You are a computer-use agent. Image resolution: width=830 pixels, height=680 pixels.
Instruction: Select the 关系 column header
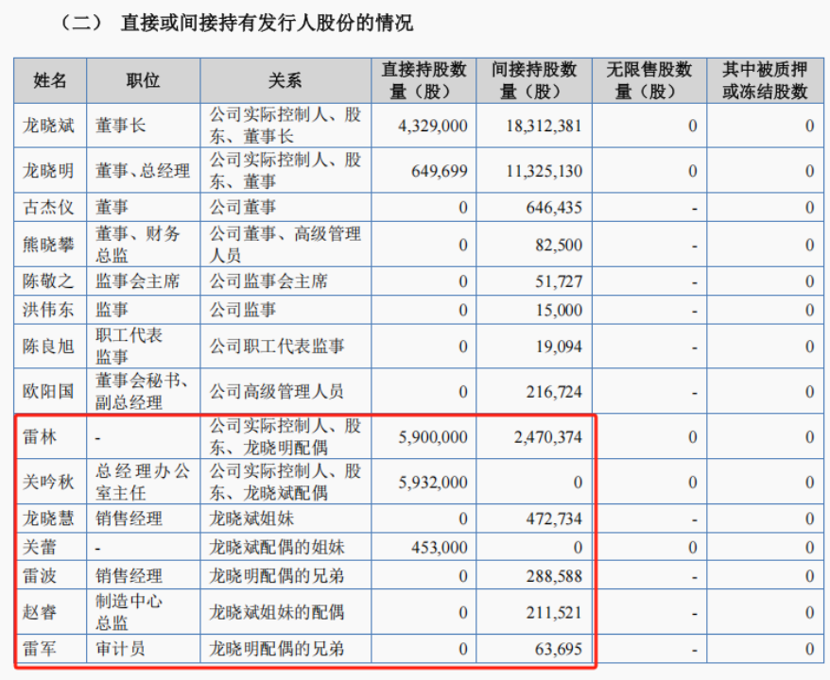tap(285, 80)
